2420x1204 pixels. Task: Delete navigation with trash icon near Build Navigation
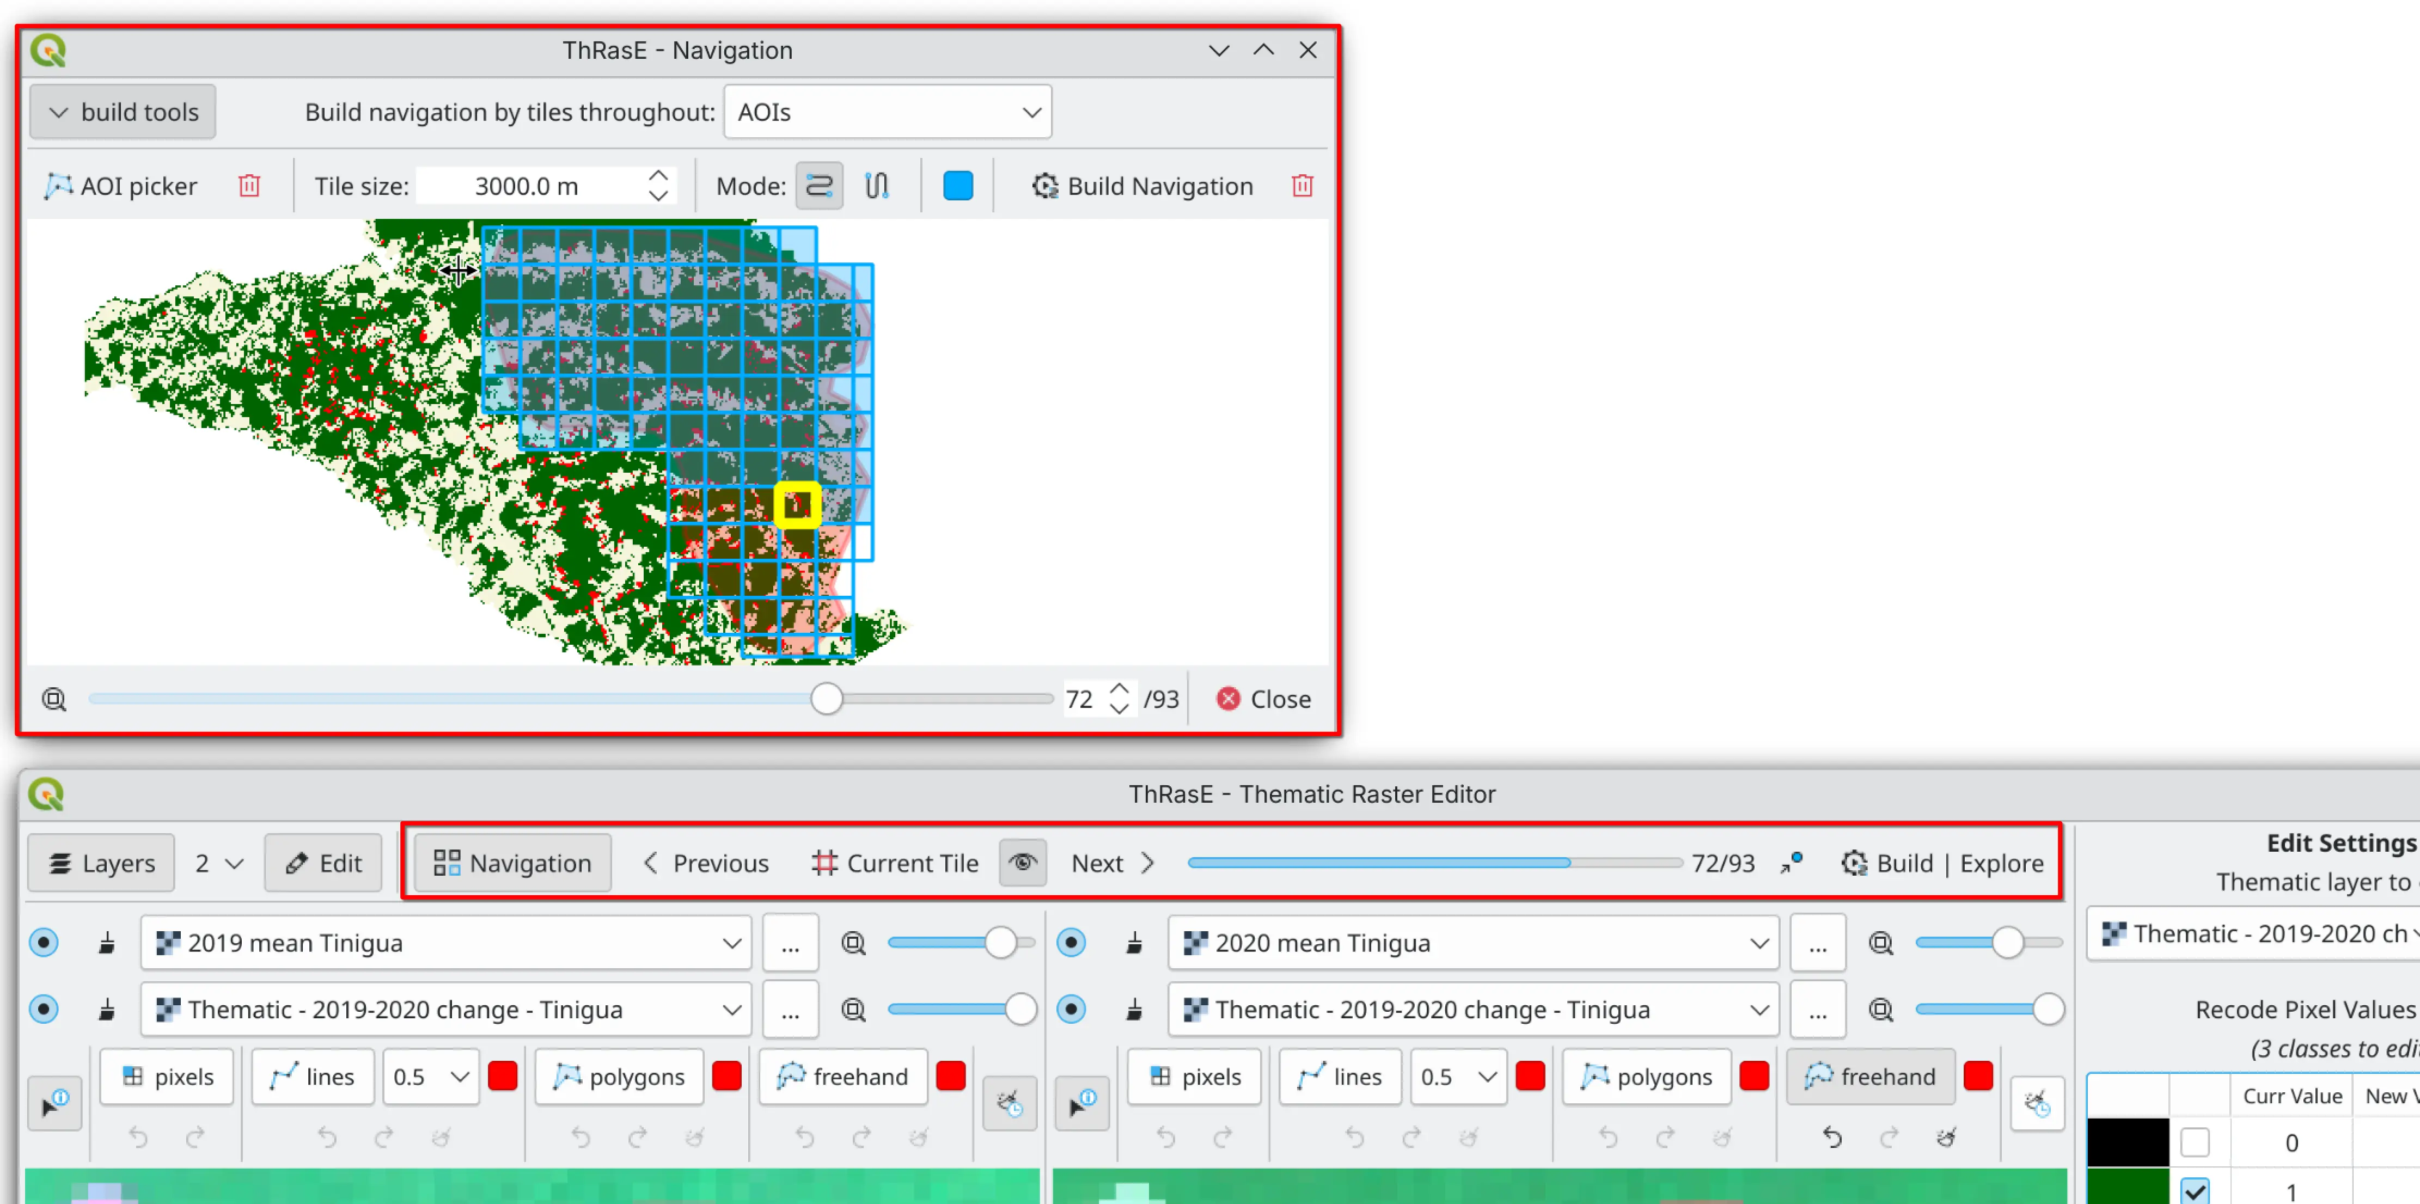[x=1302, y=185]
